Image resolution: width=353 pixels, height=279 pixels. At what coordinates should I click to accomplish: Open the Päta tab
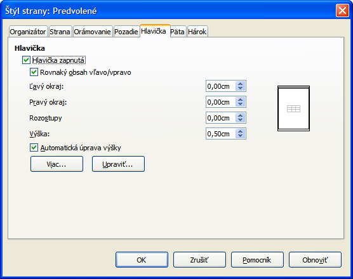coord(177,32)
